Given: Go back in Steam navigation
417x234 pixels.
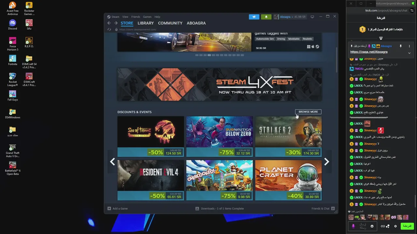Looking at the screenshot, I should [109, 23].
